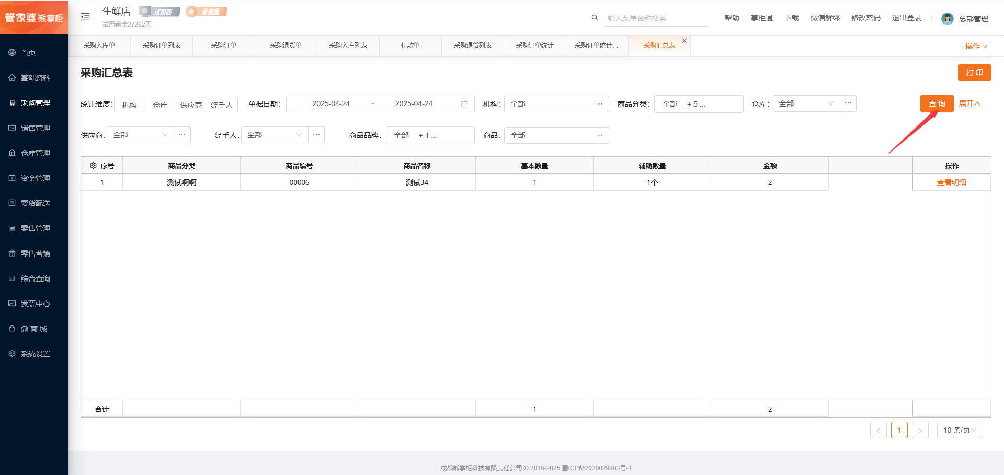Viewport: 1004px width, 475px height.
Task: Select 仓库 statistics dimension
Action: [161, 105]
